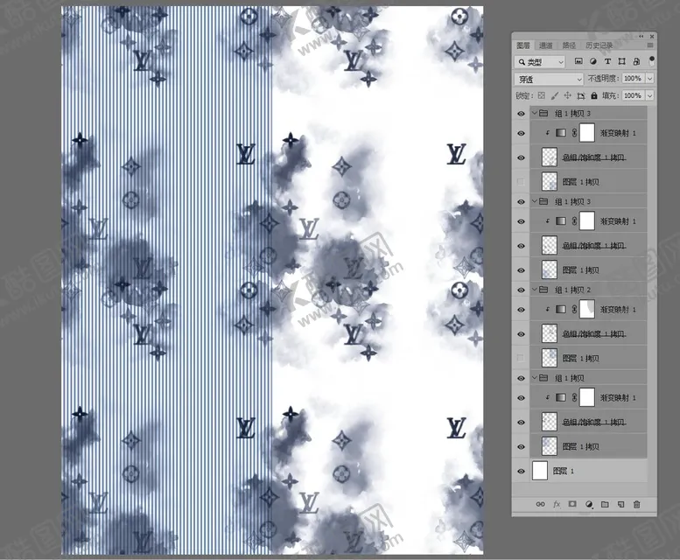Toggle the layer filter on/off switch
This screenshot has width=680, height=560.
tap(651, 61)
